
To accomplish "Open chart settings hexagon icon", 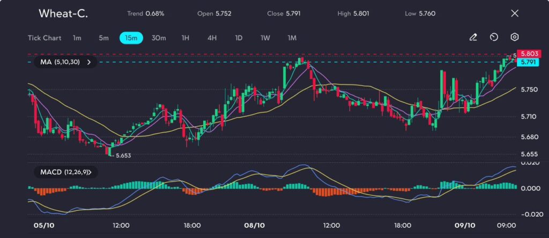I will (x=515, y=37).
